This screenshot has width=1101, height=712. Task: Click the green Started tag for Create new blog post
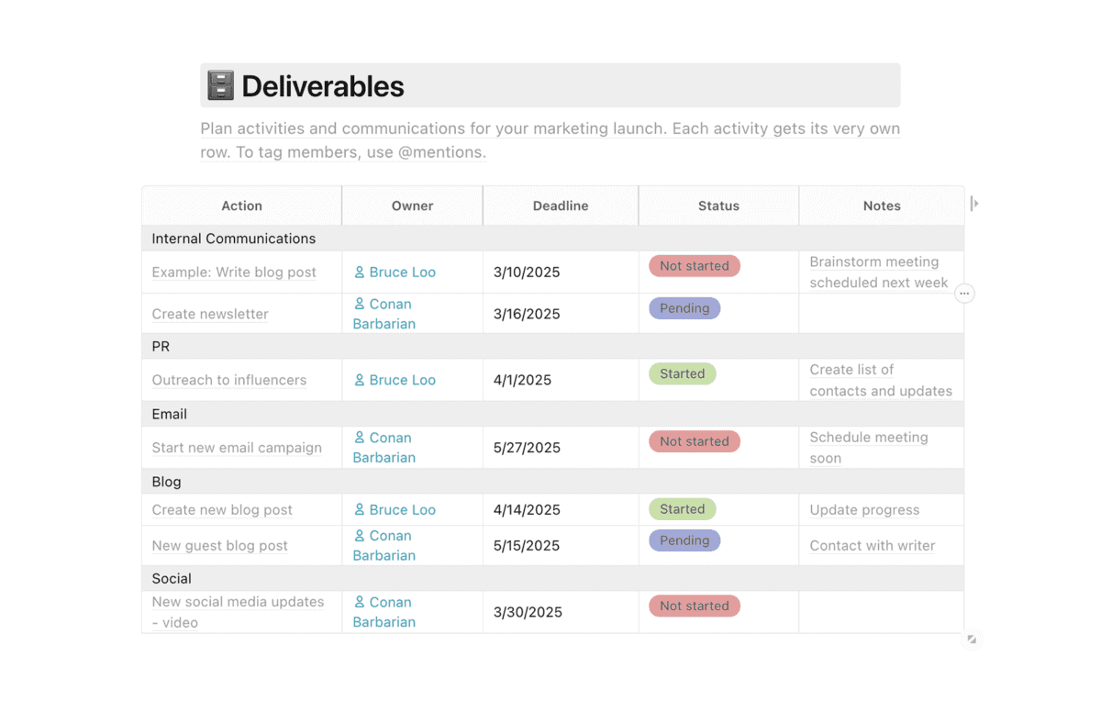[683, 509]
